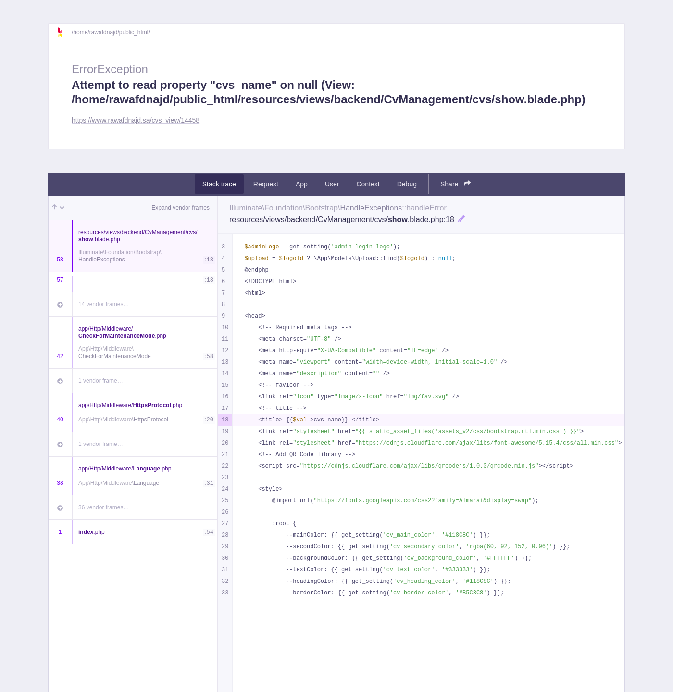The height and width of the screenshot is (692, 673).
Task: Select the Context tab
Action: [368, 184]
